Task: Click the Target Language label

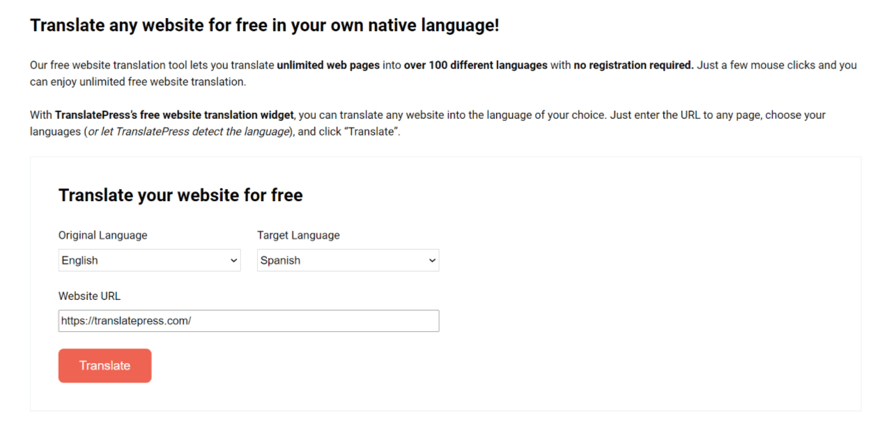Action: click(298, 235)
